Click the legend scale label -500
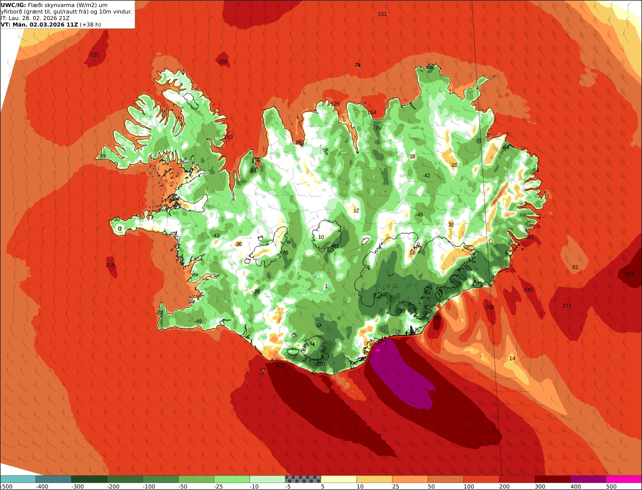Image resolution: width=642 pixels, height=490 pixels. pos(6,486)
